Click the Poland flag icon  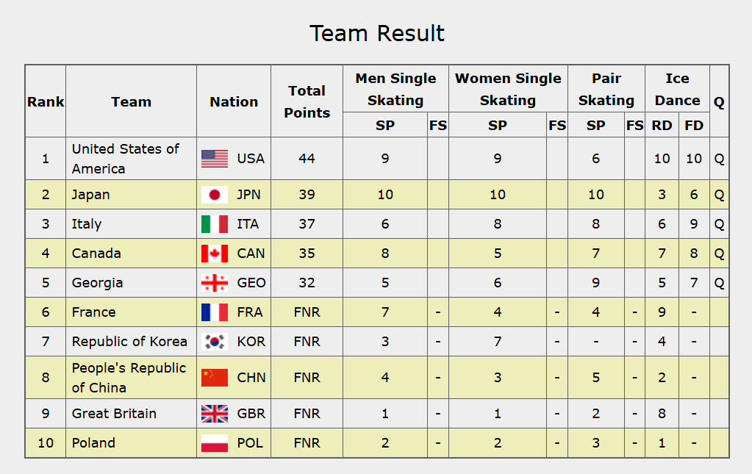[x=215, y=443]
